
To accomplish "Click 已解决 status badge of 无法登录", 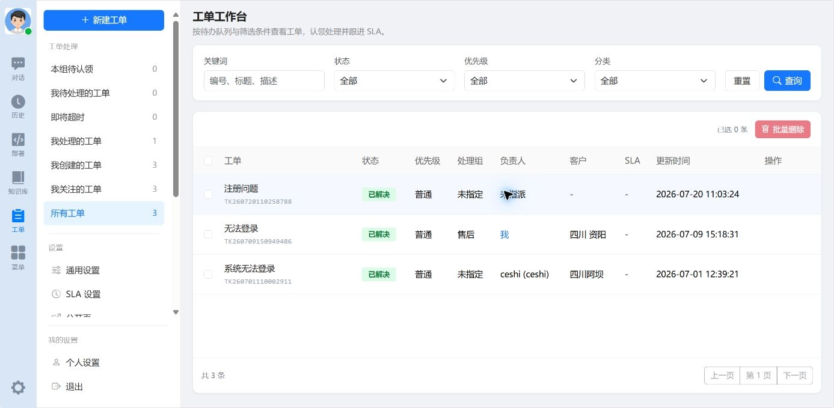I will 379,234.
